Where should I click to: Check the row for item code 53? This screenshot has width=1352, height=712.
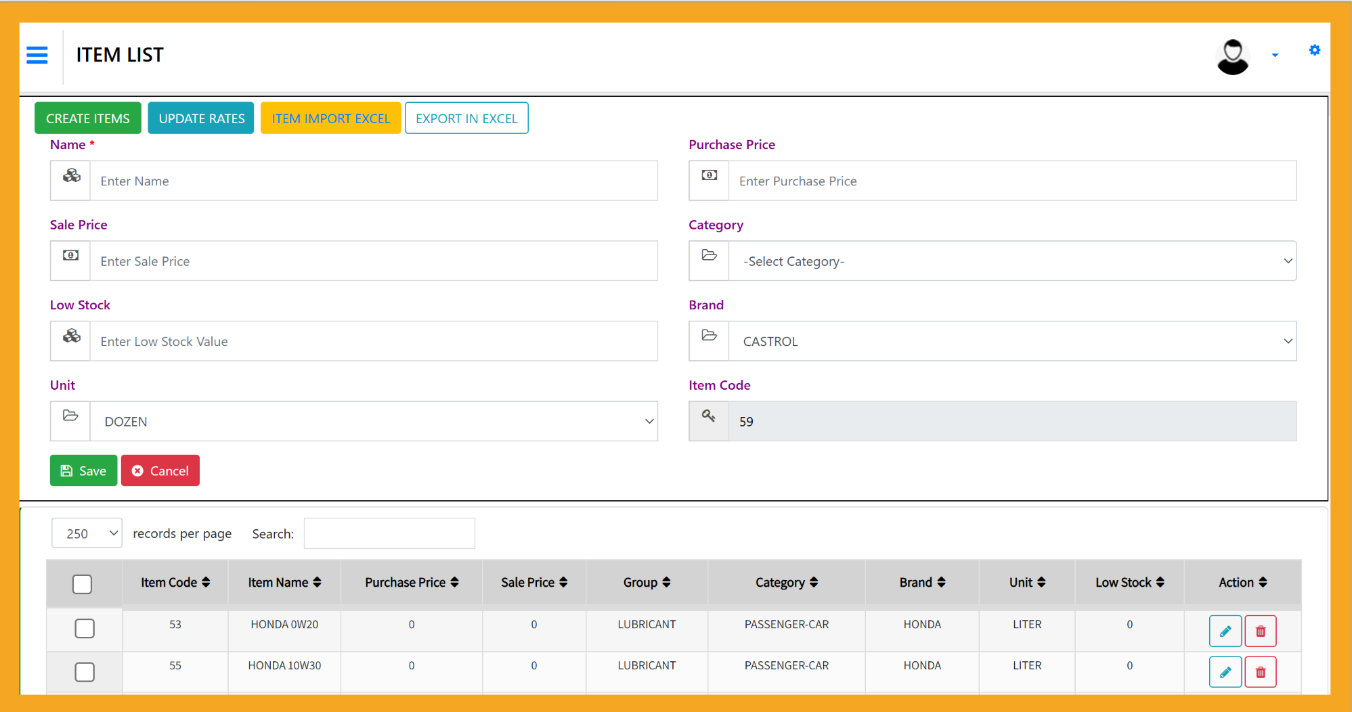(85, 629)
